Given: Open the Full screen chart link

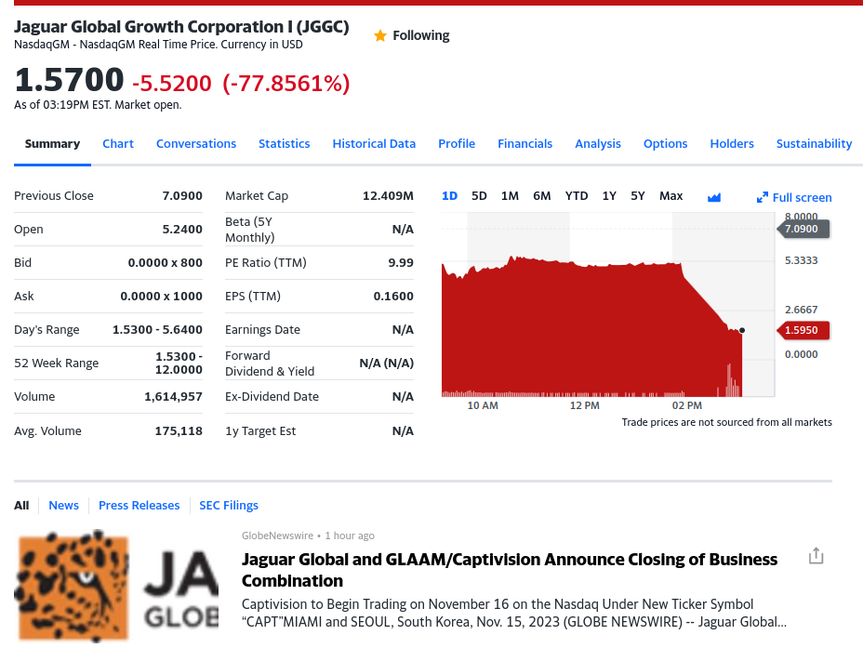Looking at the screenshot, I should [802, 197].
